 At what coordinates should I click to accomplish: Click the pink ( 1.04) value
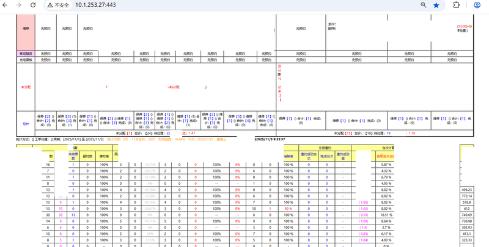pyautogui.click(x=363, y=240)
